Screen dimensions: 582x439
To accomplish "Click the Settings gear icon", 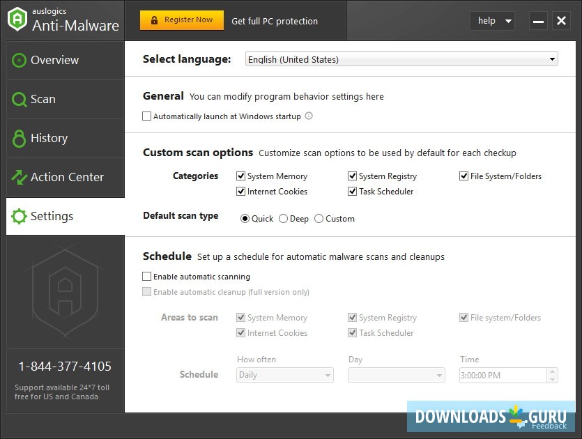I will 20,216.
